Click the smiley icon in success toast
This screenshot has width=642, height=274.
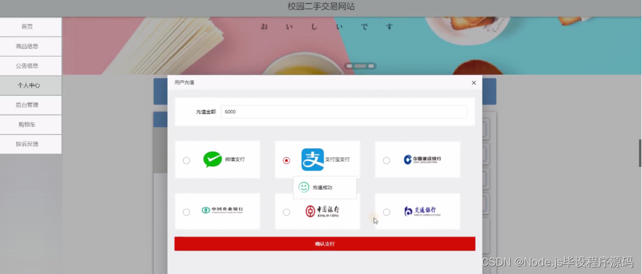coord(304,188)
